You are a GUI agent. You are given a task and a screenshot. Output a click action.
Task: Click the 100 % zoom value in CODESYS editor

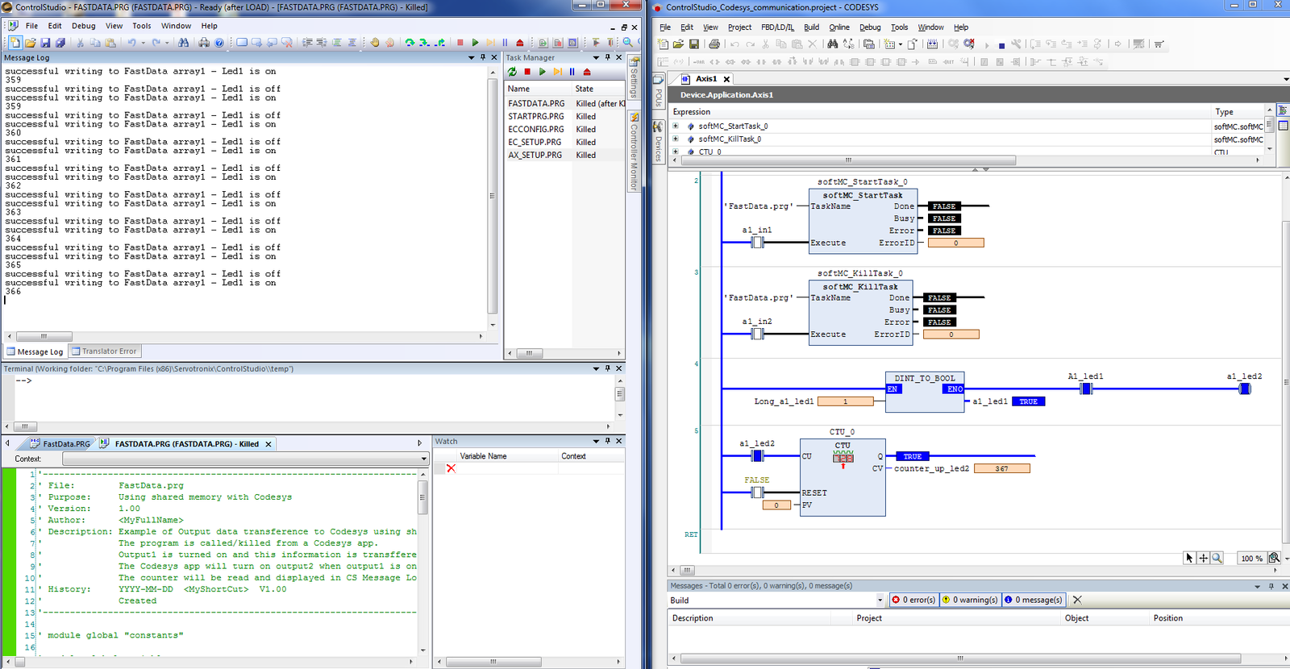coord(1252,559)
